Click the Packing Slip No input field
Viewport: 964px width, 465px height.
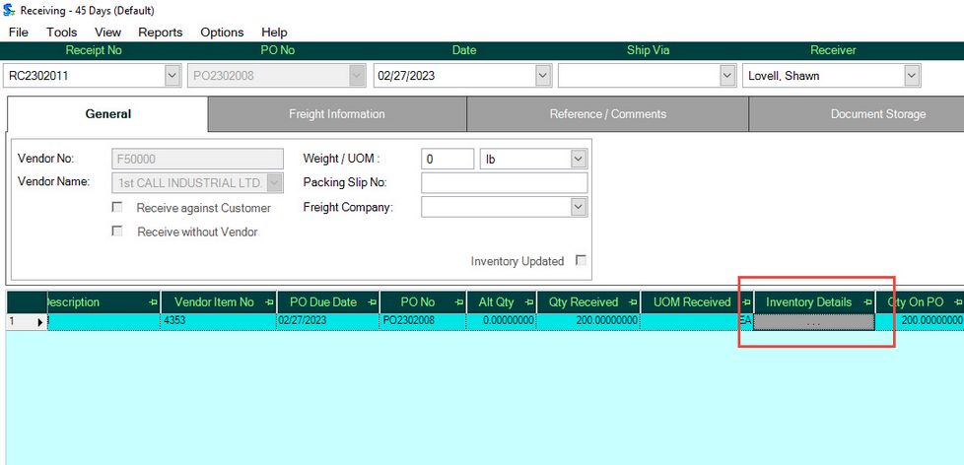pyautogui.click(x=504, y=182)
